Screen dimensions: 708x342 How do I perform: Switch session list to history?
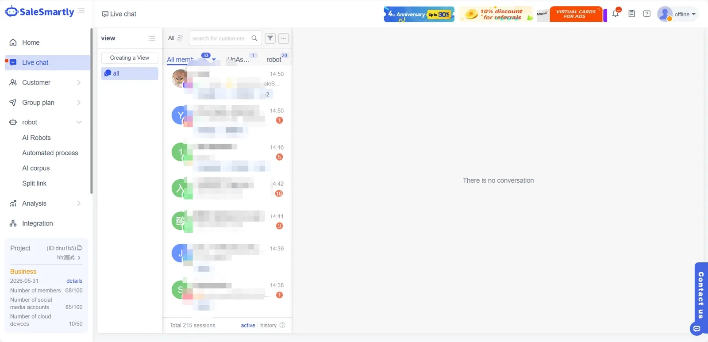(268, 325)
